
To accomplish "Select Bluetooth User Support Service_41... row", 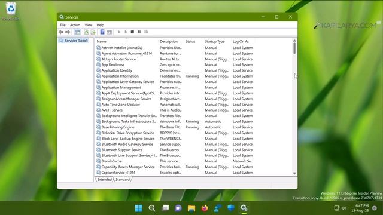I will pyautogui.click(x=174, y=155).
